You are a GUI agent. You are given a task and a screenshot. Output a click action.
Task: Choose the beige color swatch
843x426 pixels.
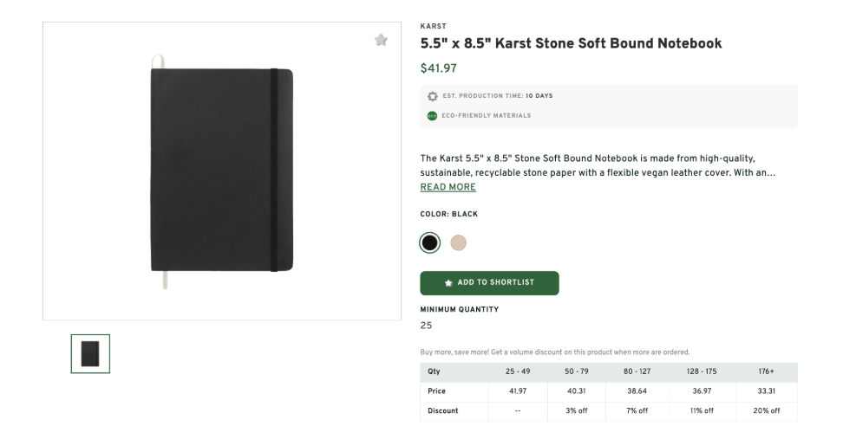pos(459,242)
